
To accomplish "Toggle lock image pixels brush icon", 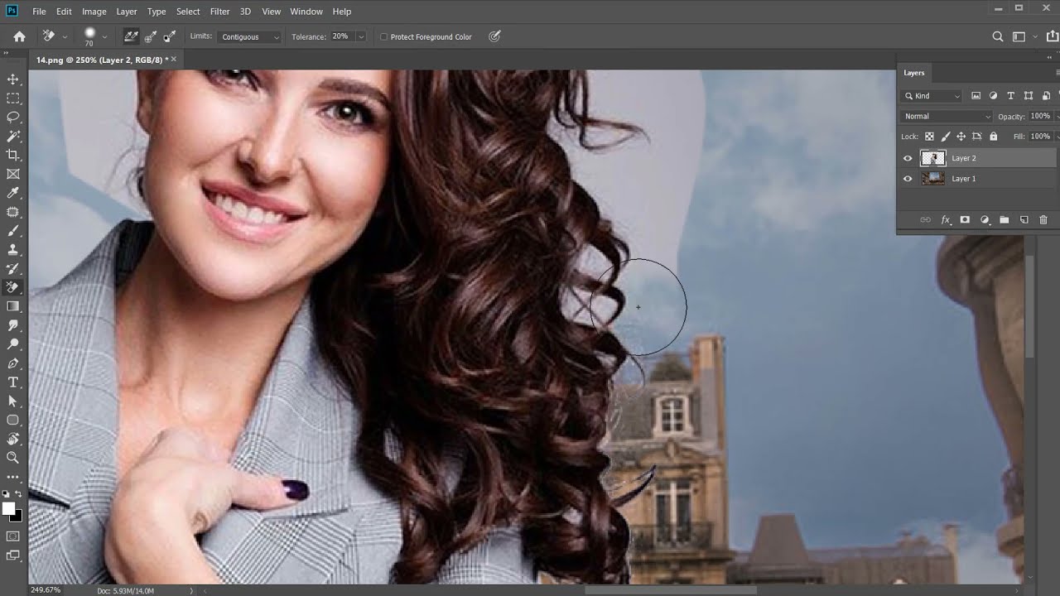I will 945,137.
